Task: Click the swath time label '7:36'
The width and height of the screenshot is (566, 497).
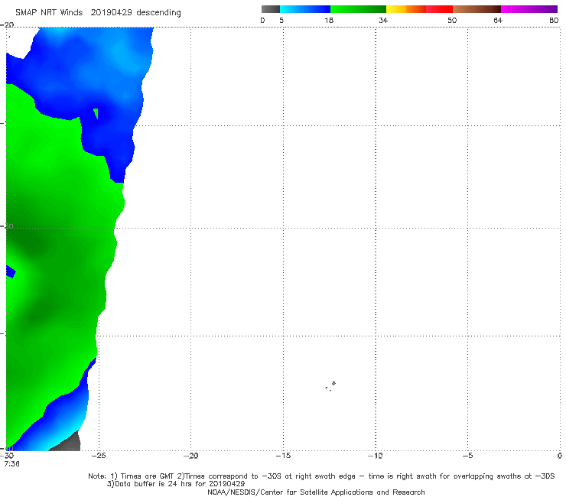Action: 12,464
